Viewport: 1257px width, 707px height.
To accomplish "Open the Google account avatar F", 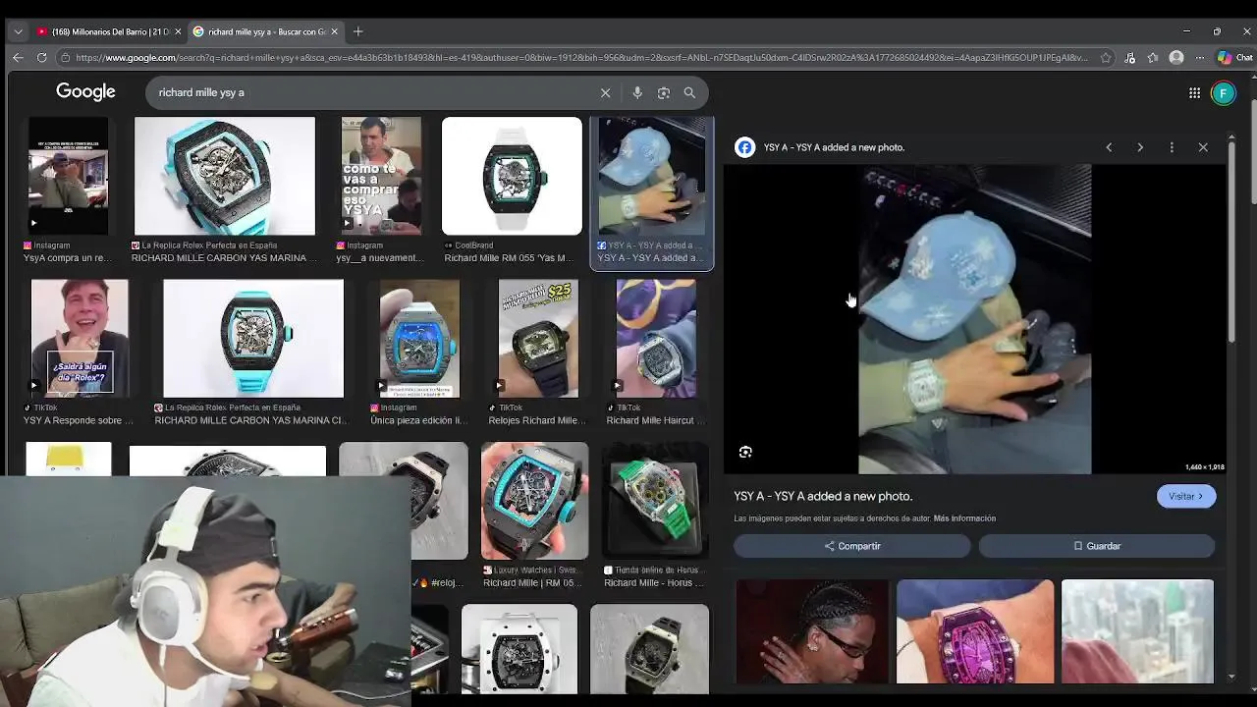I will (x=1223, y=93).
